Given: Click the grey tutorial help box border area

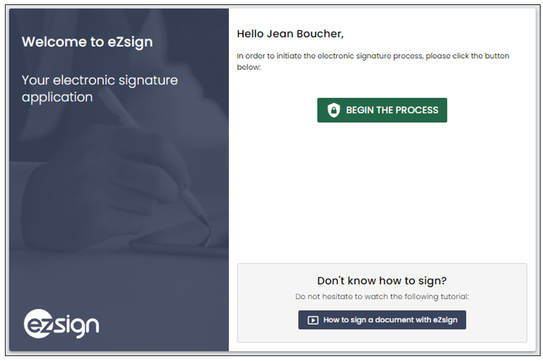Looking at the screenshot, I should 382,303.
